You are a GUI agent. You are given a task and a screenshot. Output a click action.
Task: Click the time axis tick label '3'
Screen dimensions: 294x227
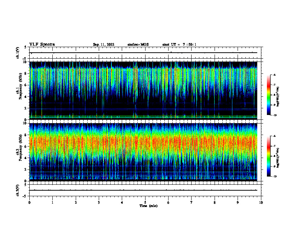pyautogui.click(x=99, y=203)
